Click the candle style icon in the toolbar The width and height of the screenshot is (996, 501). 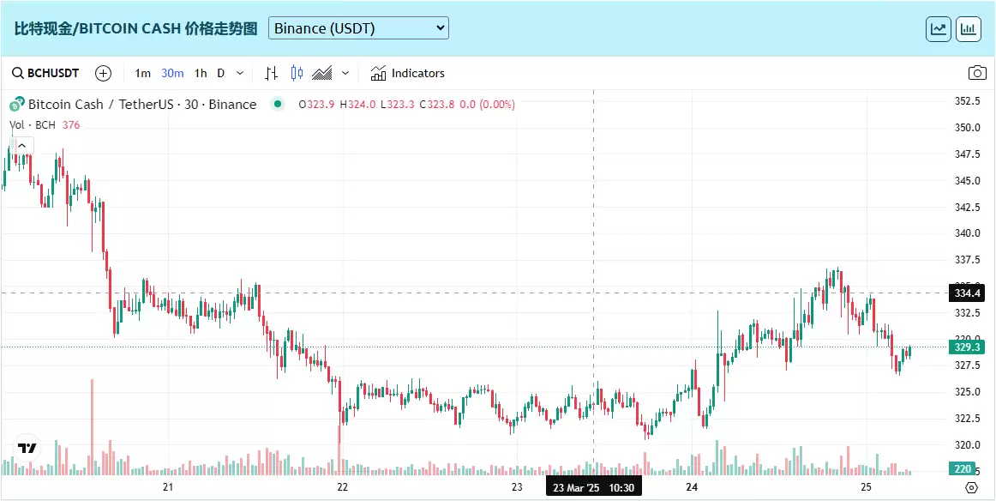point(295,73)
